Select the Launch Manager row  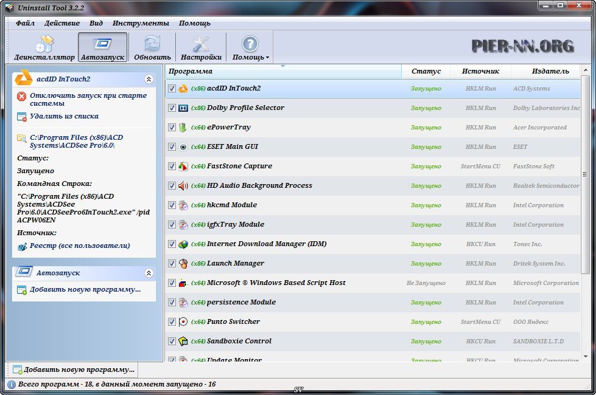point(373,263)
